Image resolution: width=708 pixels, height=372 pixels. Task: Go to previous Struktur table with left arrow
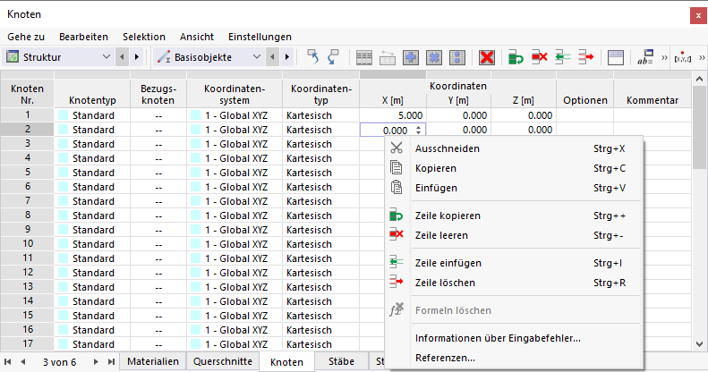(122, 57)
